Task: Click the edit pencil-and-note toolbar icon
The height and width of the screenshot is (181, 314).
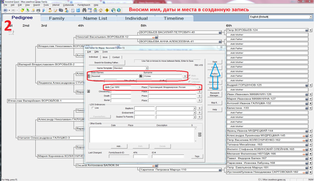Action: pos(55,11)
